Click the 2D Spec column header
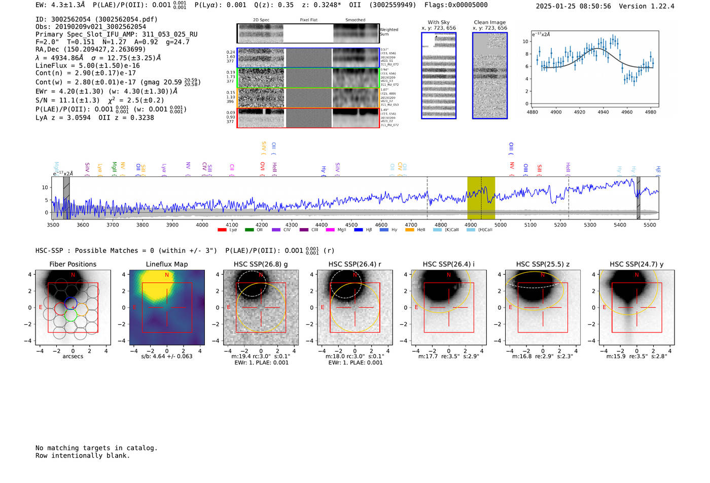The image size is (710, 483). (x=261, y=20)
